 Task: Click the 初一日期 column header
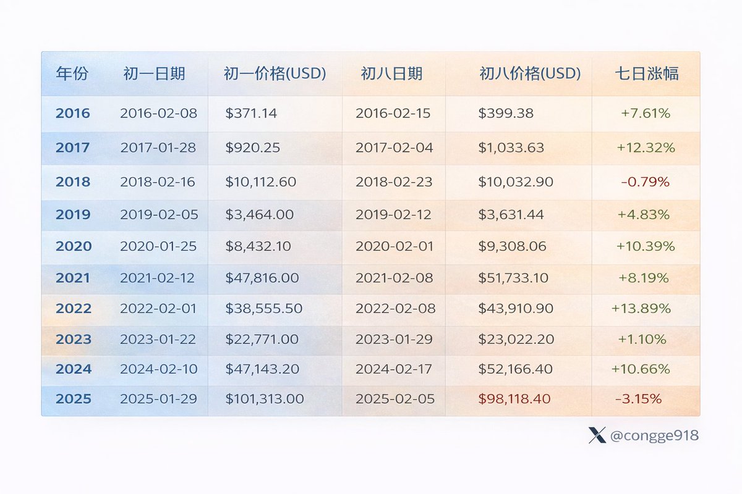coord(154,74)
